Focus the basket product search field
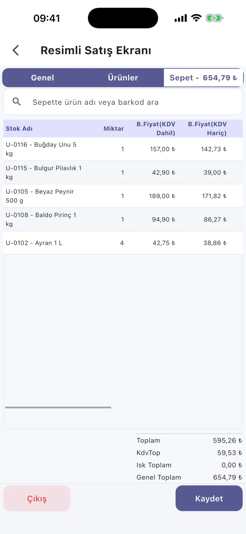Viewport: 246px width, 534px height. click(x=123, y=102)
